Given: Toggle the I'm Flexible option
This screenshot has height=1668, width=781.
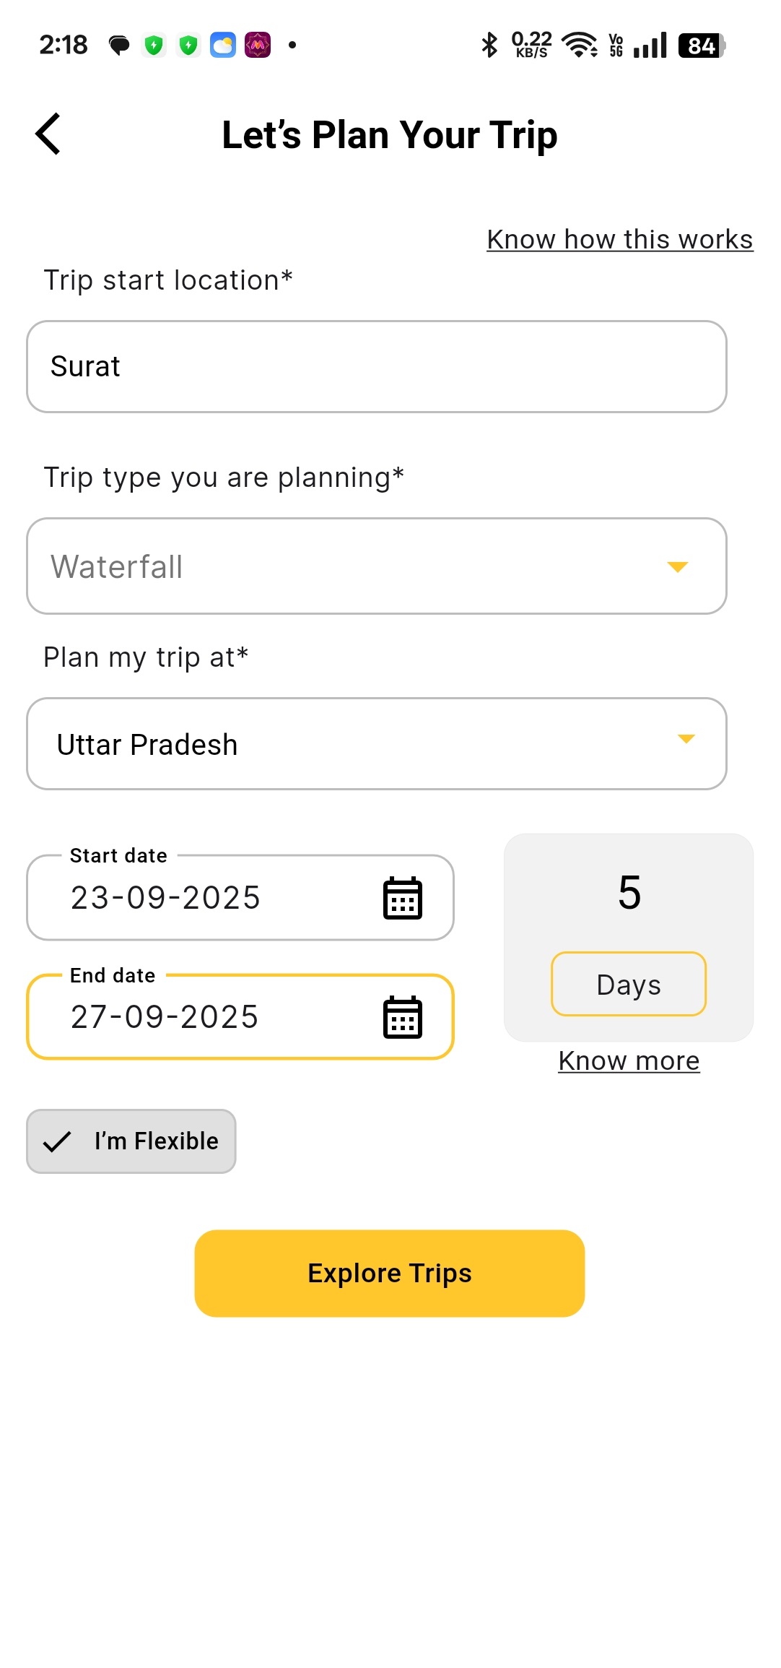Looking at the screenshot, I should (131, 1141).
